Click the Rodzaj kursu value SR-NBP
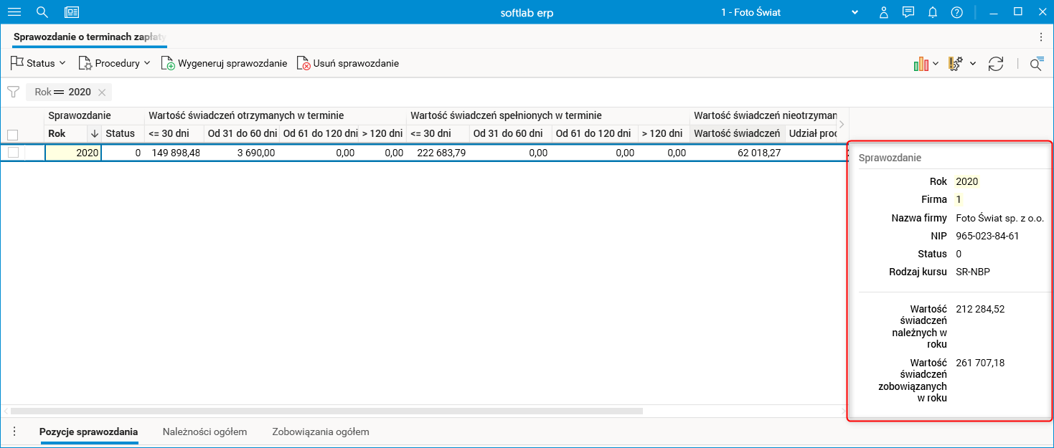1054x448 pixels. coord(972,272)
